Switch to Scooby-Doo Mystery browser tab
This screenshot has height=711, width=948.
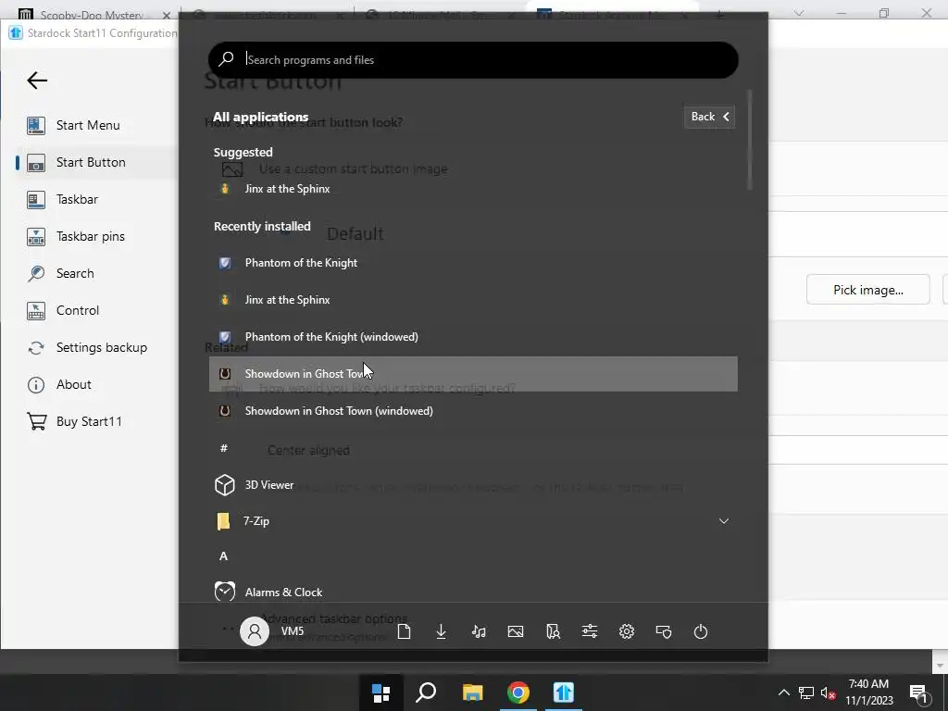[92, 15]
